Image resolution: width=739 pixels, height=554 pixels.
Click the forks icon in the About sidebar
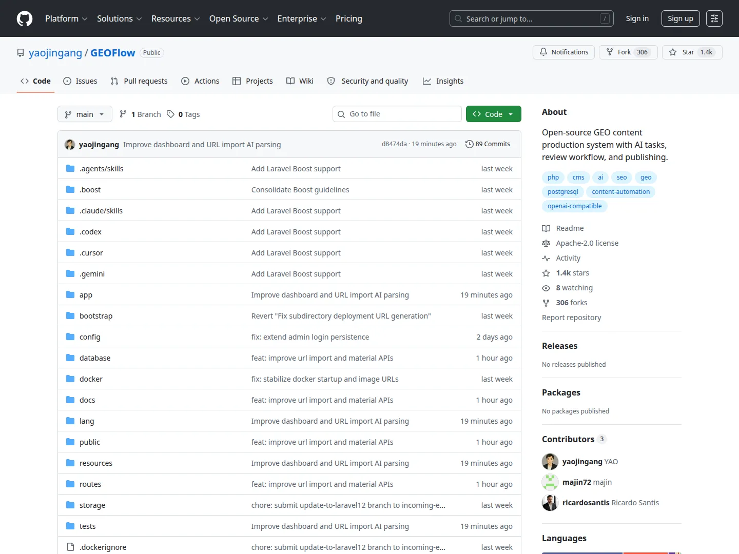[546, 303]
